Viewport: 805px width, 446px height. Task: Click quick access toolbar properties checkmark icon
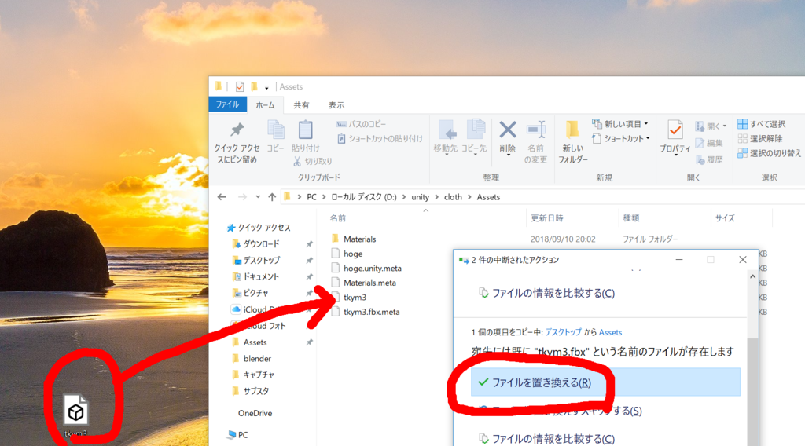pos(239,86)
